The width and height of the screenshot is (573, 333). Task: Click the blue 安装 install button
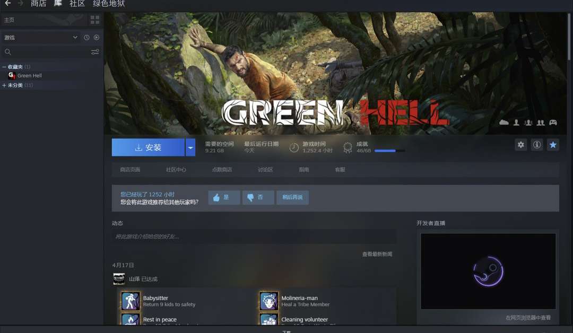point(148,147)
